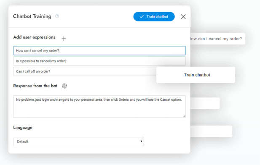Focus the 'How can I cancel my order?' field
Viewport: 260px width, 165px height.
[99, 50]
